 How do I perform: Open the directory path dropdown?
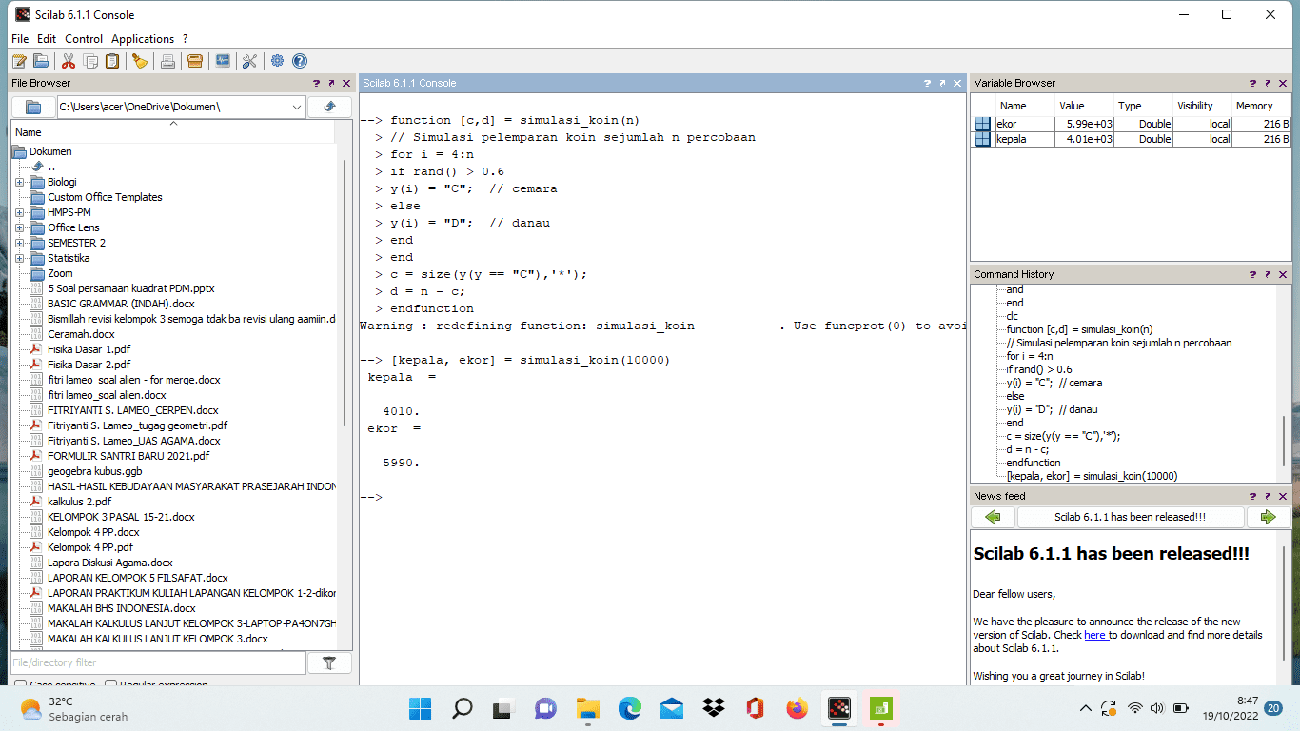click(x=297, y=108)
